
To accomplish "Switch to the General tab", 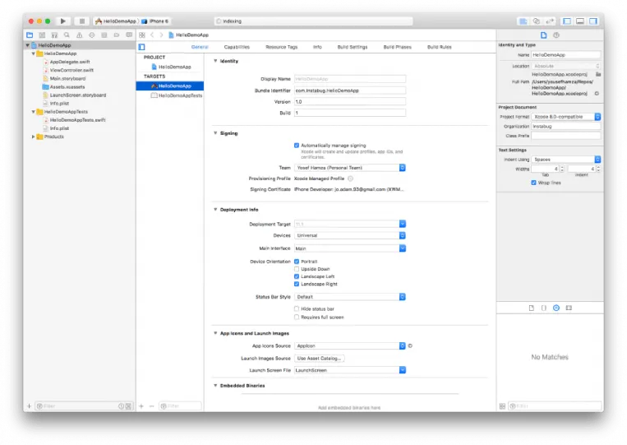I will click(200, 47).
